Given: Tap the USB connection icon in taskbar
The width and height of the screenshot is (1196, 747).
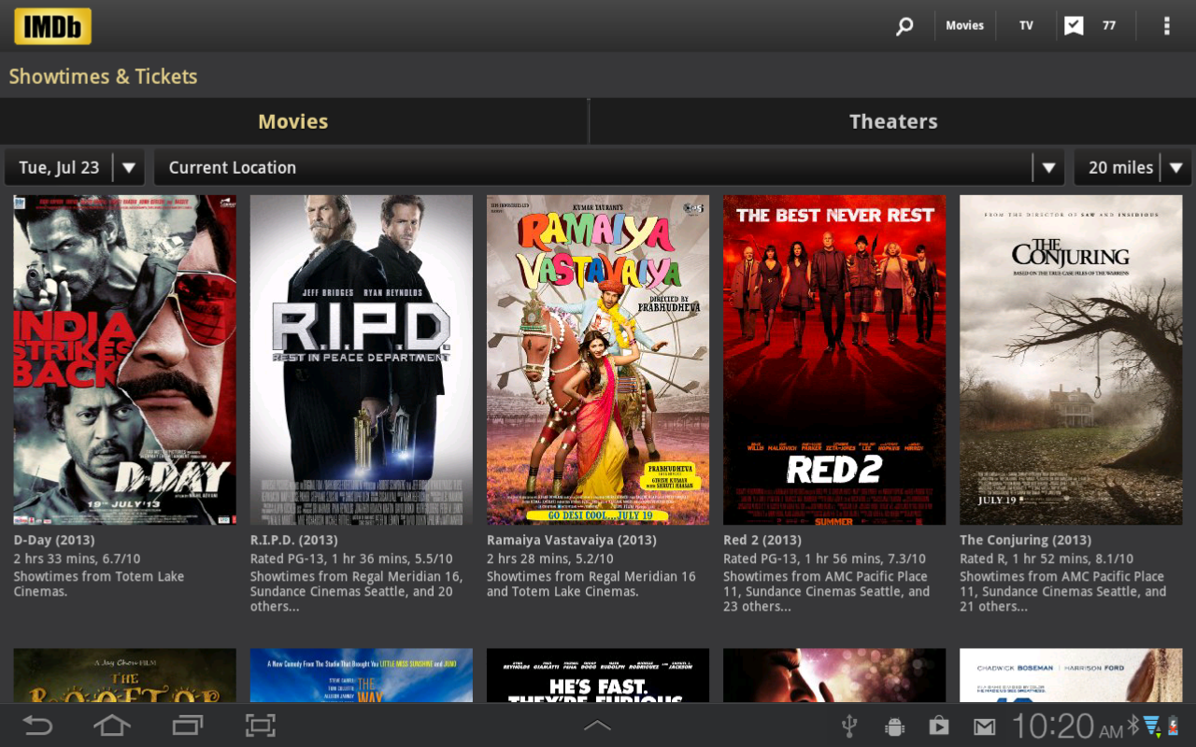Looking at the screenshot, I should pyautogui.click(x=848, y=725).
